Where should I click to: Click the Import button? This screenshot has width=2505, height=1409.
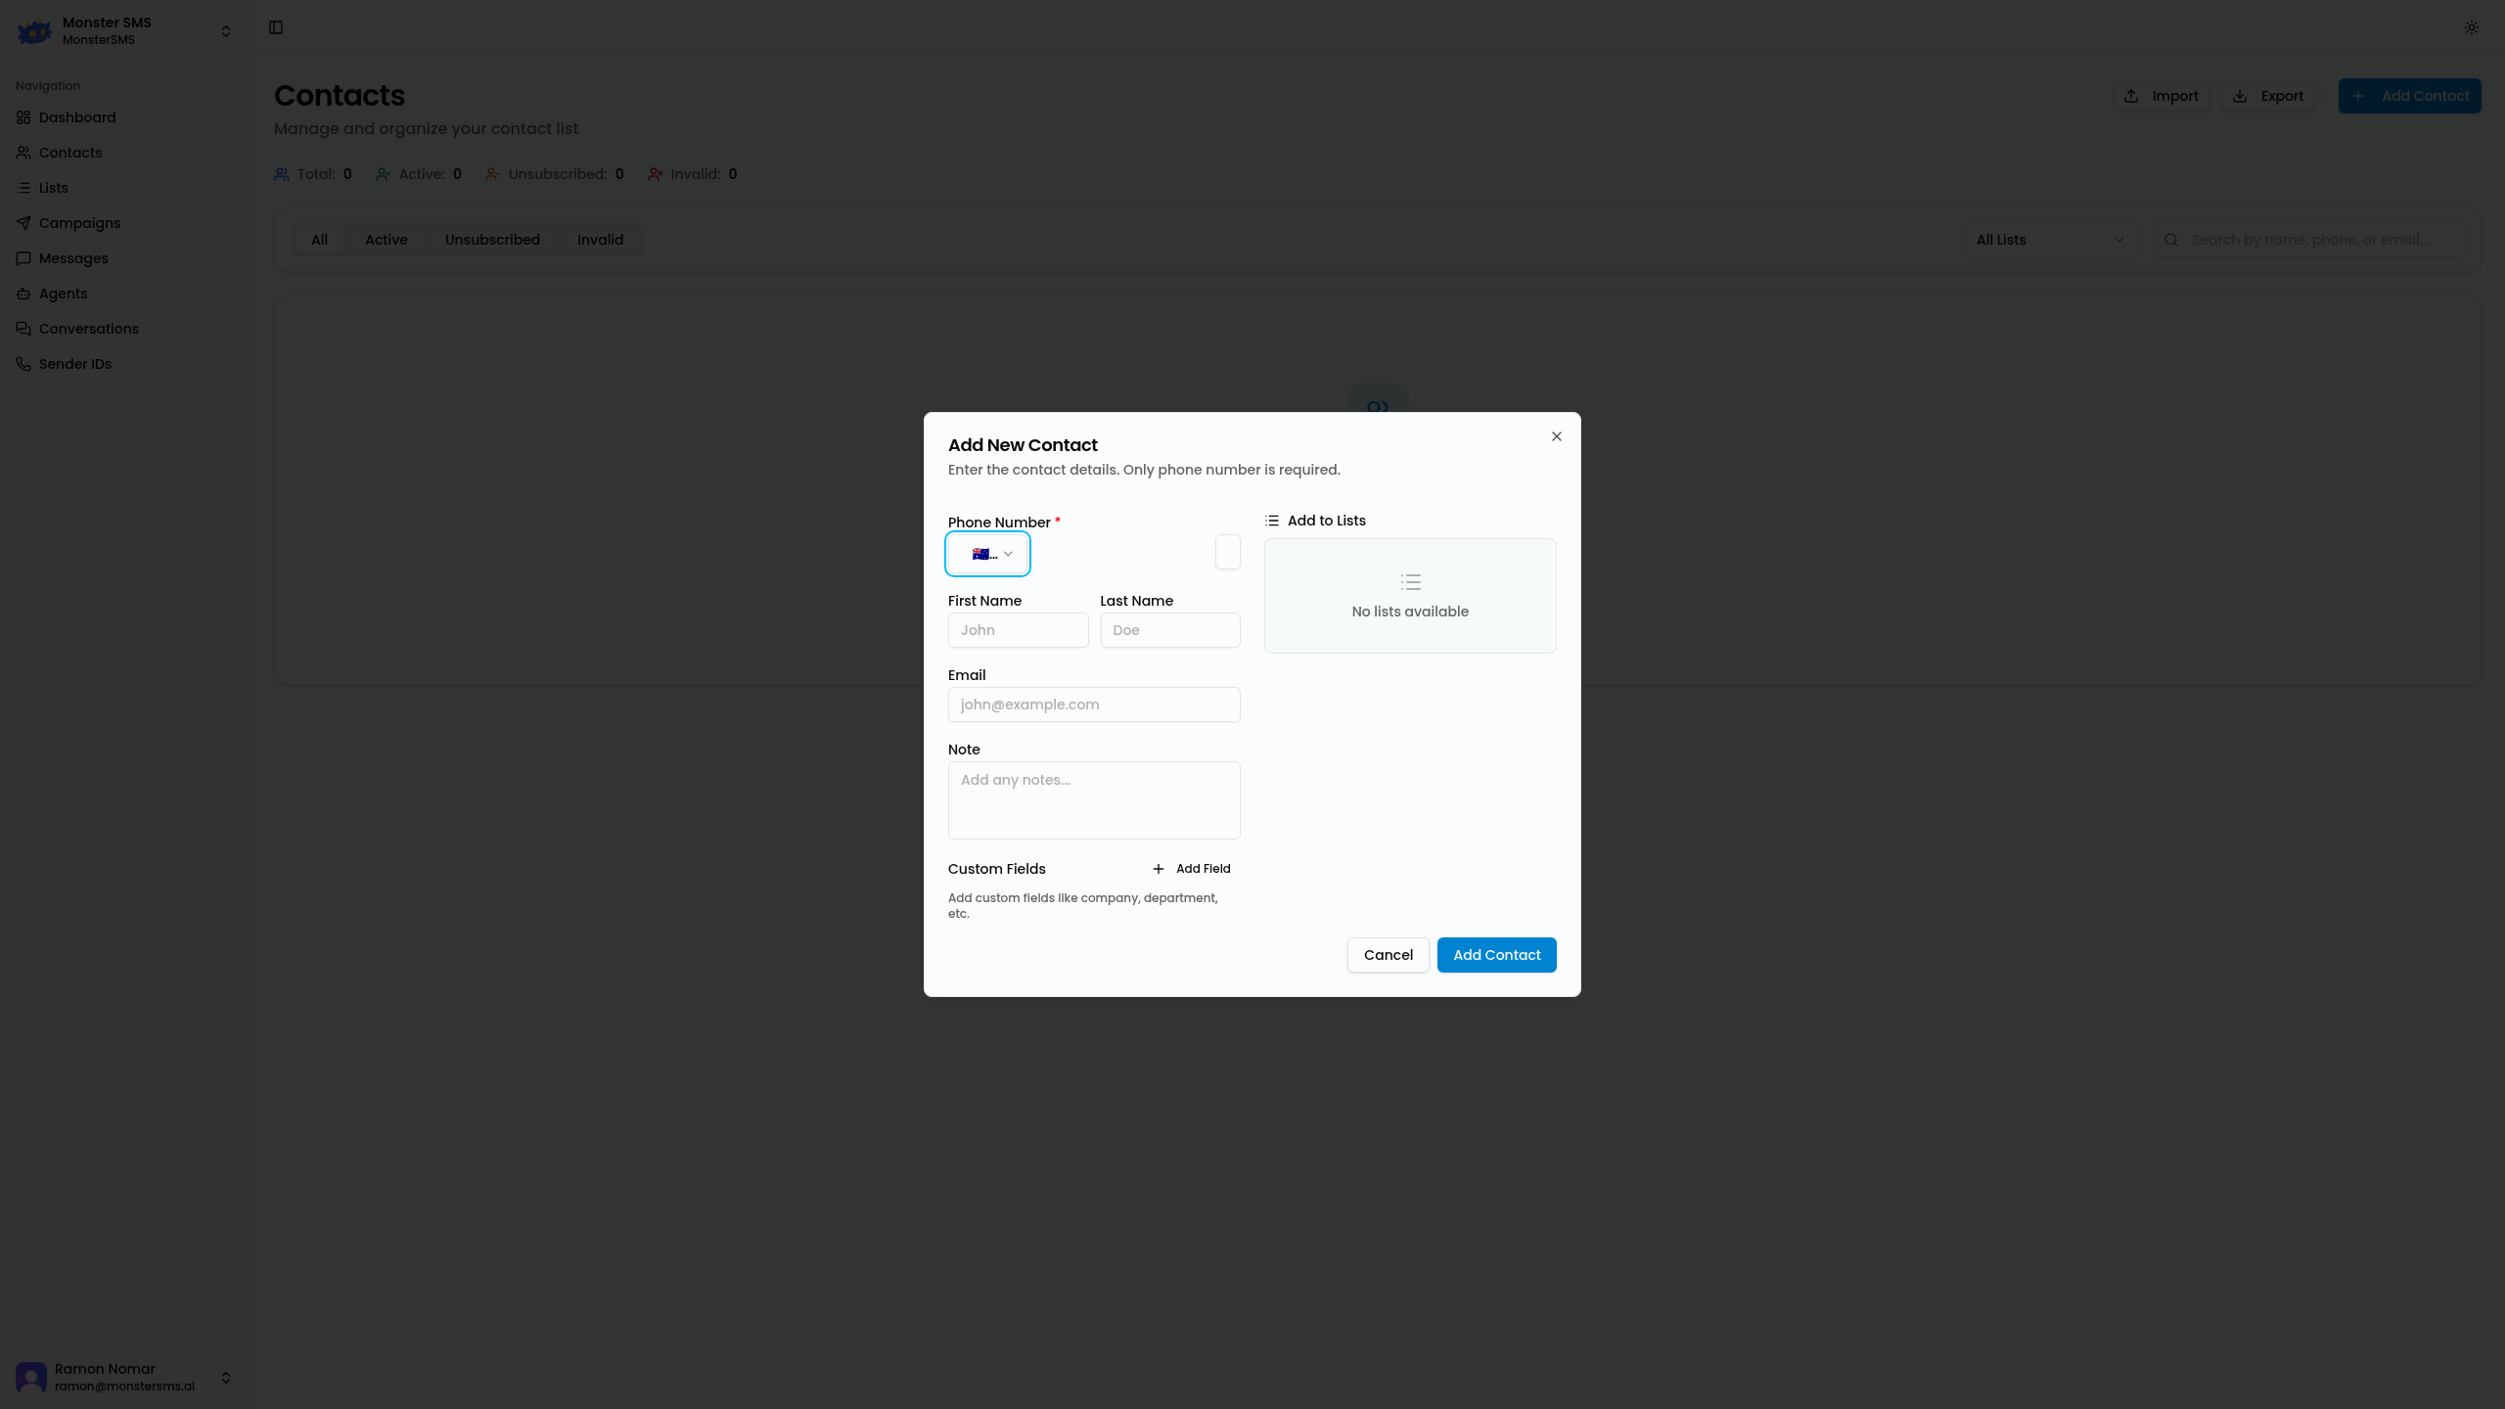[2161, 96]
